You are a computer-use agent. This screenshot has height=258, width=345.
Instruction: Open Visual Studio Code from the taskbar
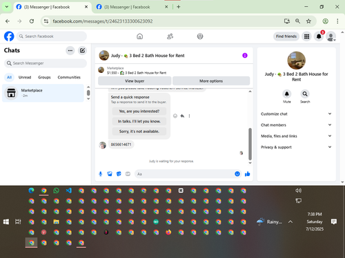(68, 191)
